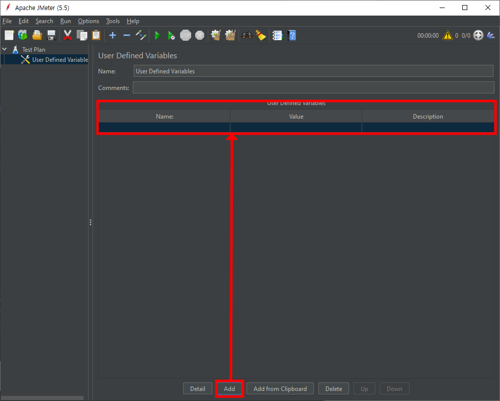This screenshot has height=401, width=500.
Task: Open the Function Helper dialog icon
Action: pos(277,35)
